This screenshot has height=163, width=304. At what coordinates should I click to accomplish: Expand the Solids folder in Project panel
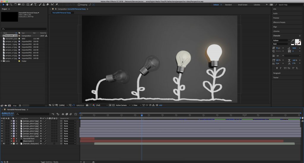[x=1, y=61]
